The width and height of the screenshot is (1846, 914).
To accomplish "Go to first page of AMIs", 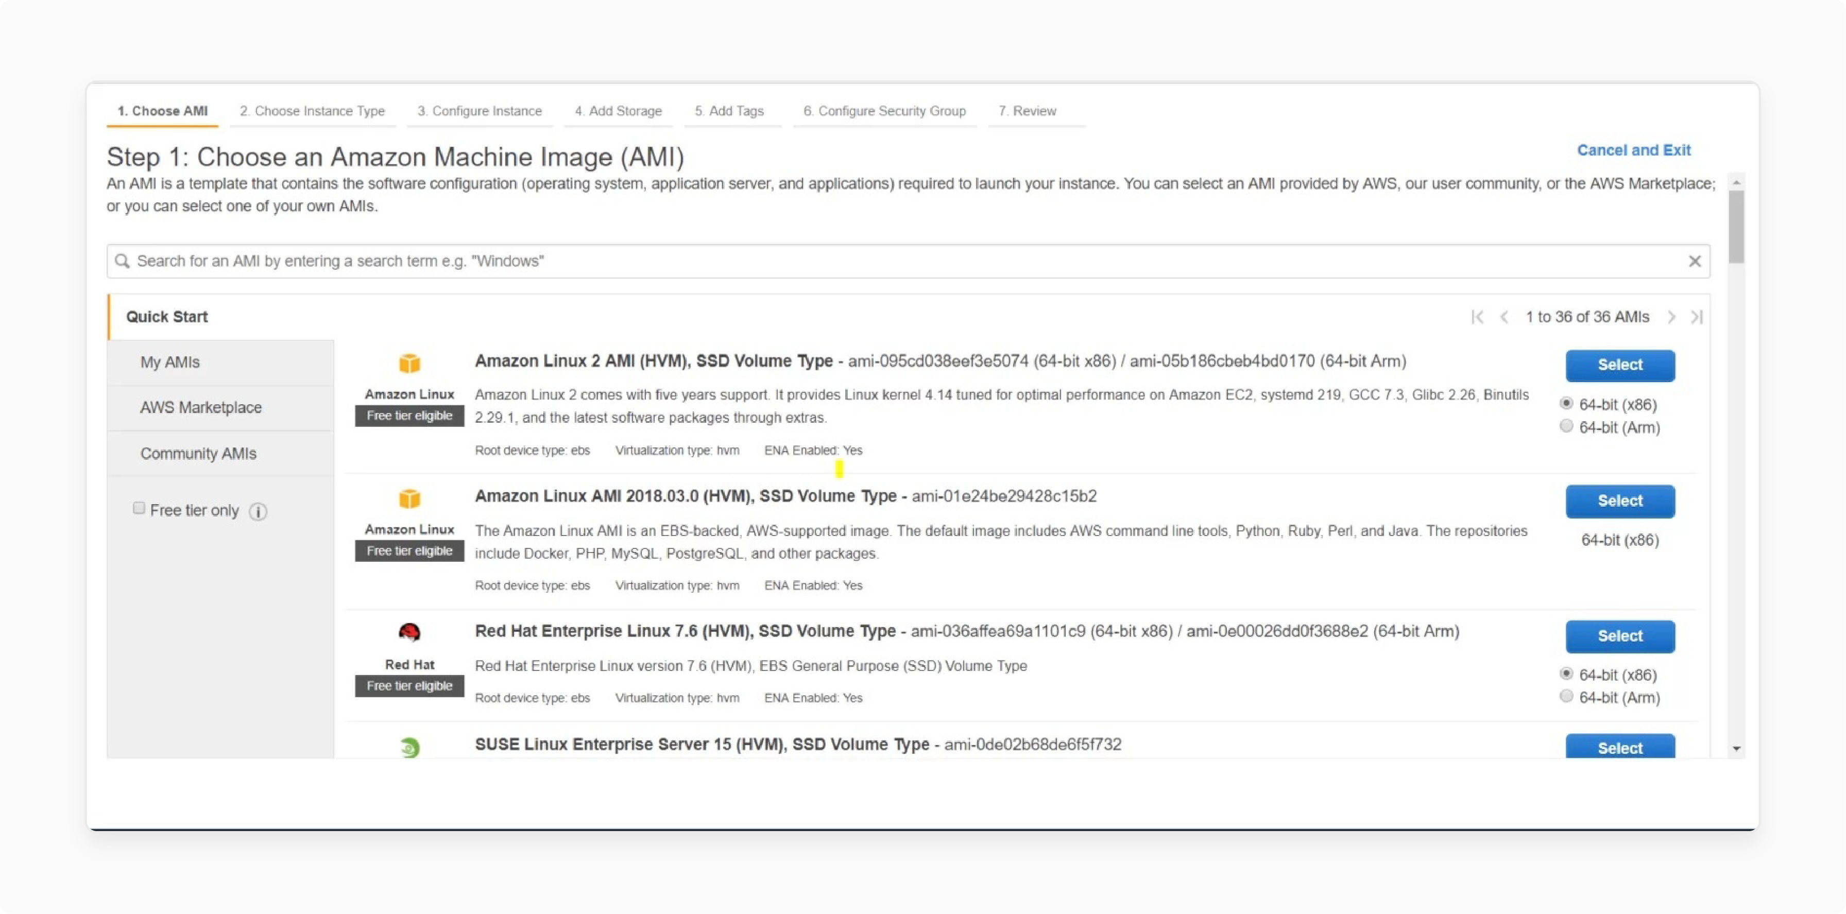I will [1477, 317].
